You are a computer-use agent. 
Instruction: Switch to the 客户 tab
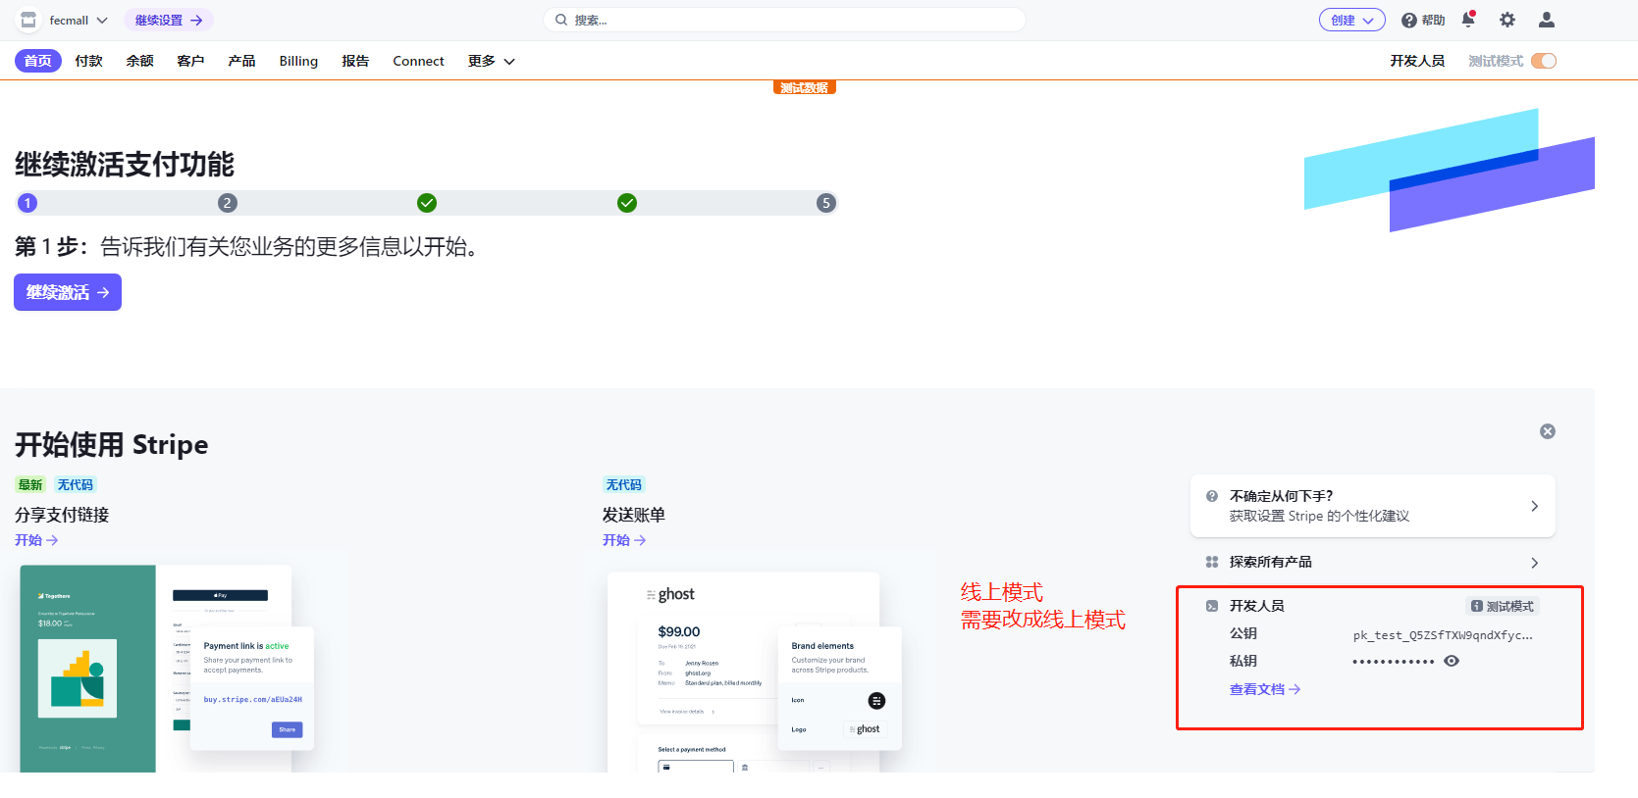191,61
